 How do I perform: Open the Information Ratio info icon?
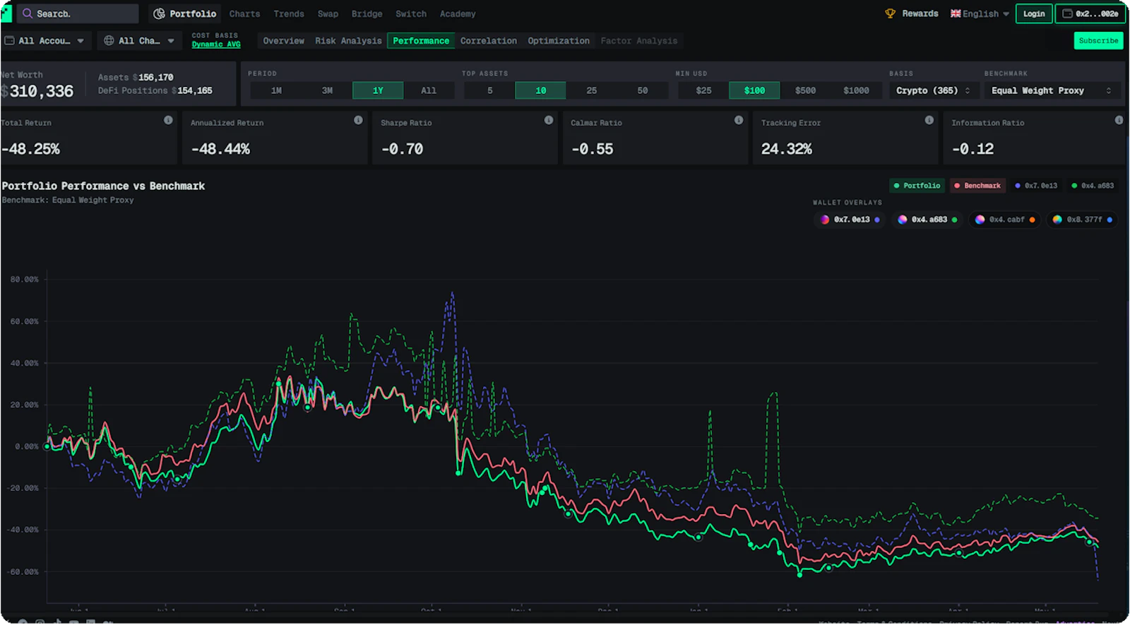[x=1119, y=120]
